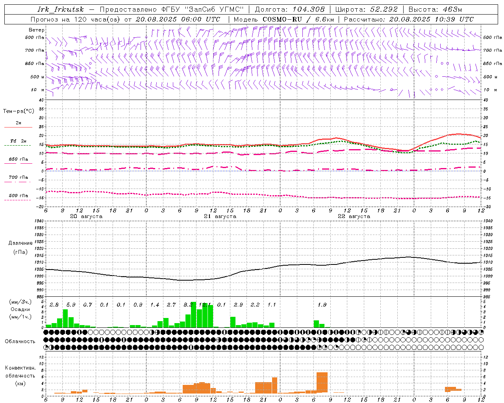Click 'Прогноз на 120 часа(ов)' forecast text
This screenshot has height=403, width=504.
pyautogui.click(x=76, y=19)
